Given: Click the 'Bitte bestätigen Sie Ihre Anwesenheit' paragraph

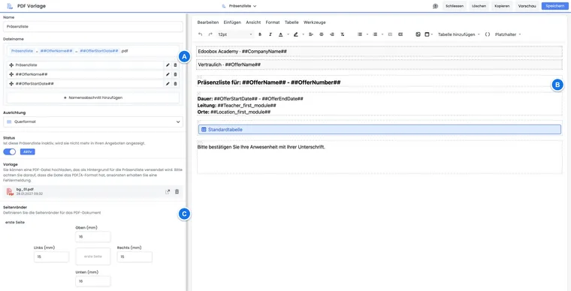Looking at the screenshot, I should click(x=261, y=147).
